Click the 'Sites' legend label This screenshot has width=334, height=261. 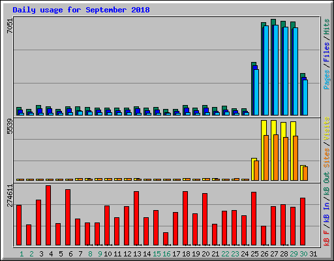tap(327, 158)
